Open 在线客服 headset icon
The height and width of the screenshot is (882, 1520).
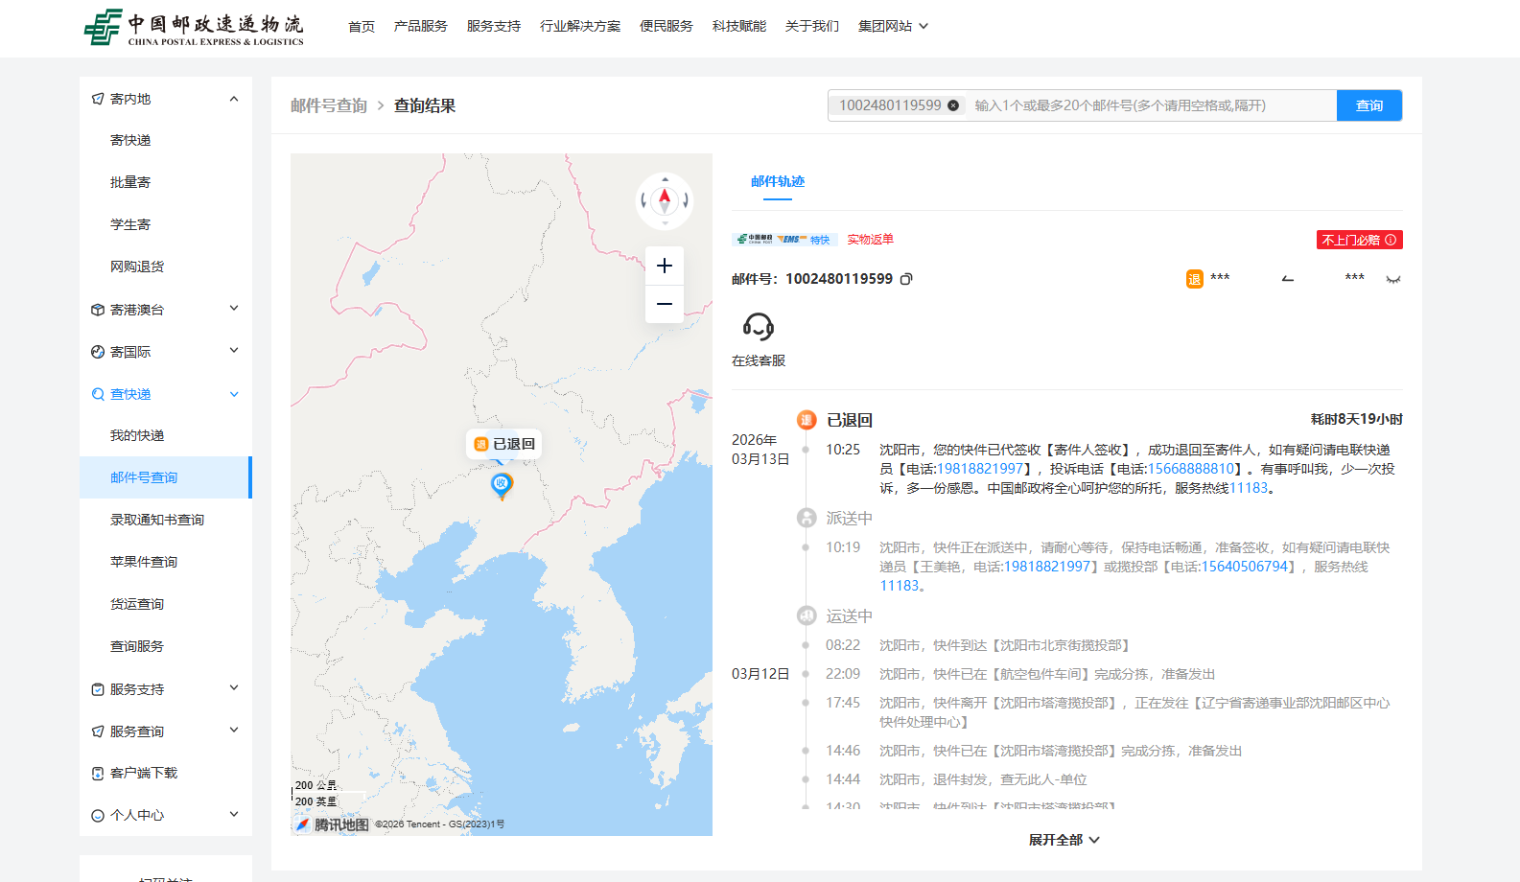coord(758,327)
